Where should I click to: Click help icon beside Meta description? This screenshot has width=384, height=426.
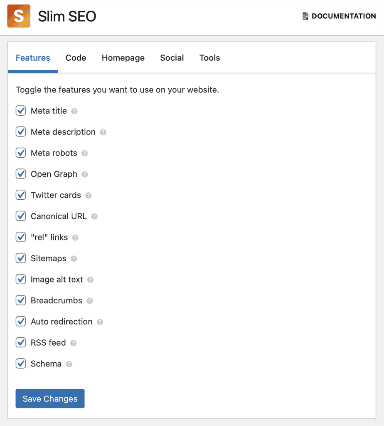[x=103, y=132]
